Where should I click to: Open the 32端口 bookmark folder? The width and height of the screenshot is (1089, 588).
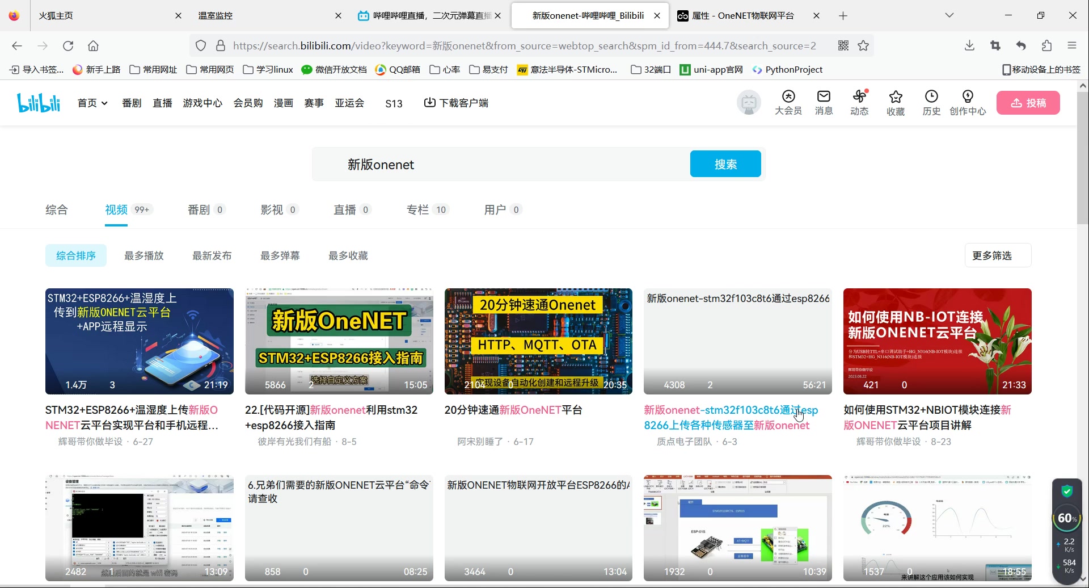pyautogui.click(x=651, y=70)
